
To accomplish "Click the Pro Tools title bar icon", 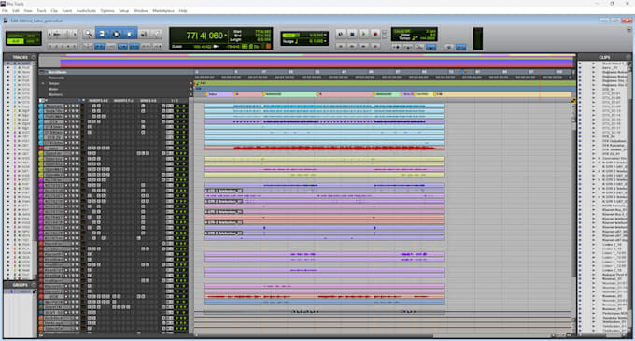I will click(3, 3).
